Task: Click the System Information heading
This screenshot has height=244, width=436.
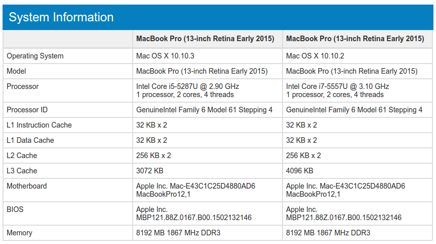Action: click(x=61, y=17)
